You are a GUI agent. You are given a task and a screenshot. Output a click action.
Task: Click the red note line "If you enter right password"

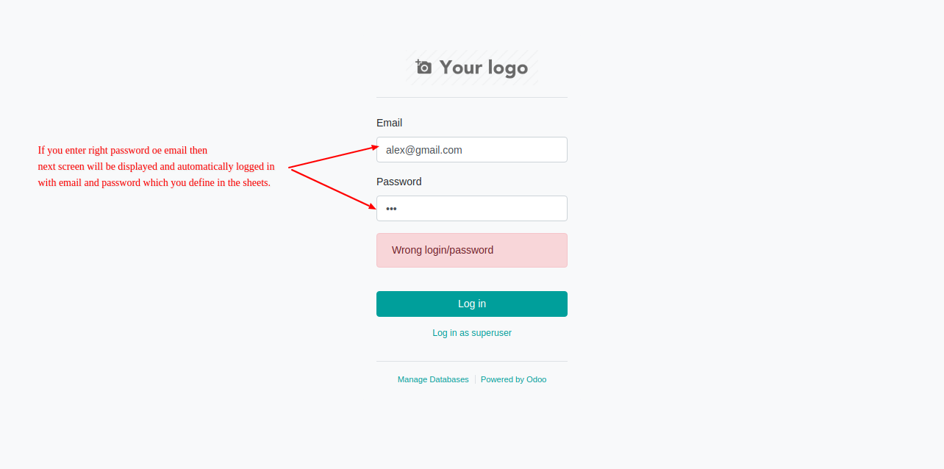tap(123, 150)
